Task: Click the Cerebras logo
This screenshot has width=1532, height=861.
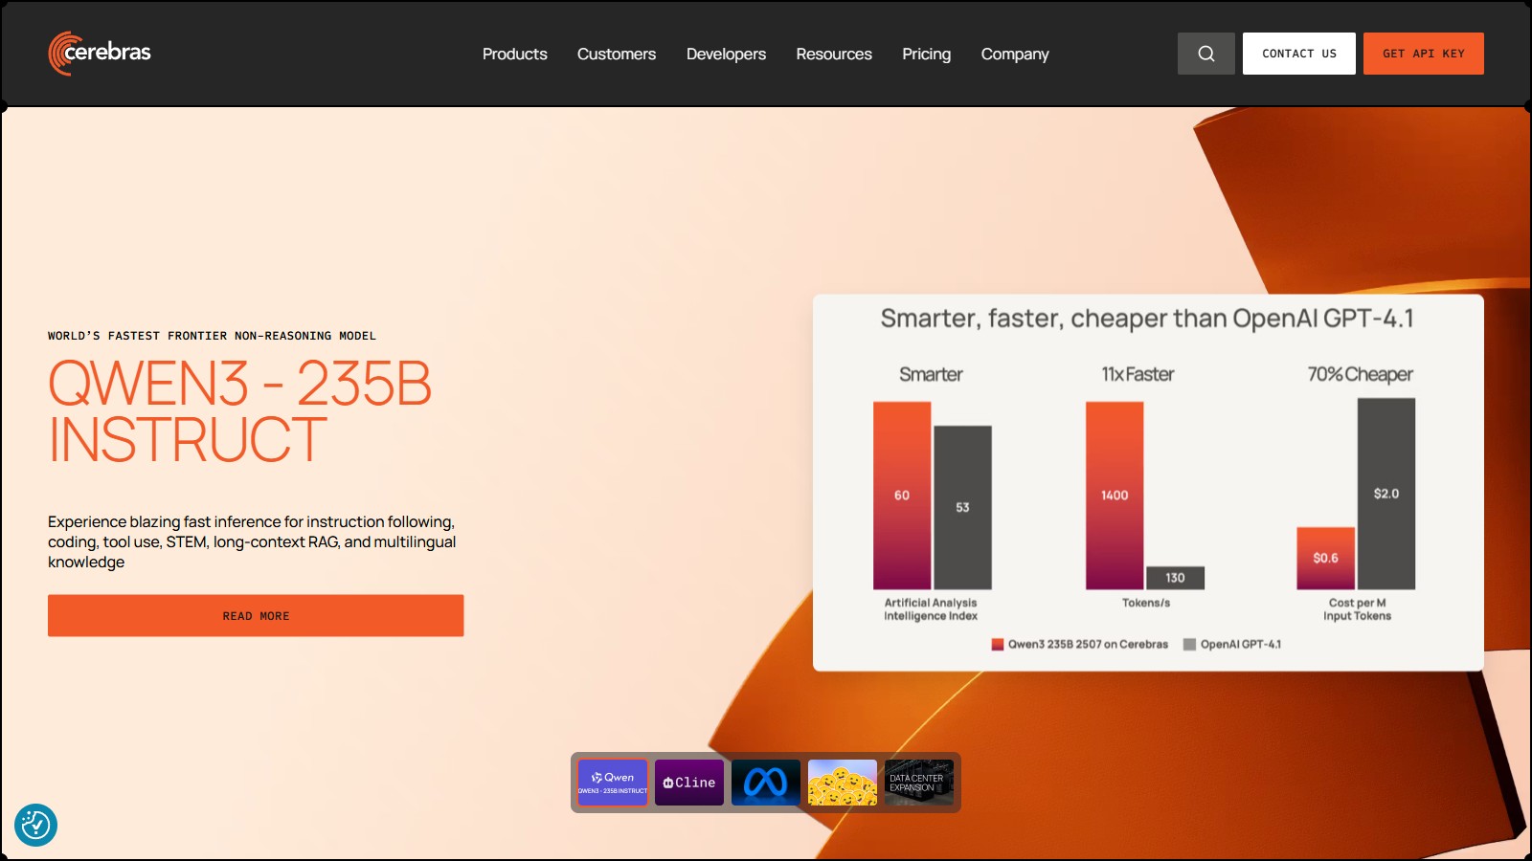Action: 100,53
